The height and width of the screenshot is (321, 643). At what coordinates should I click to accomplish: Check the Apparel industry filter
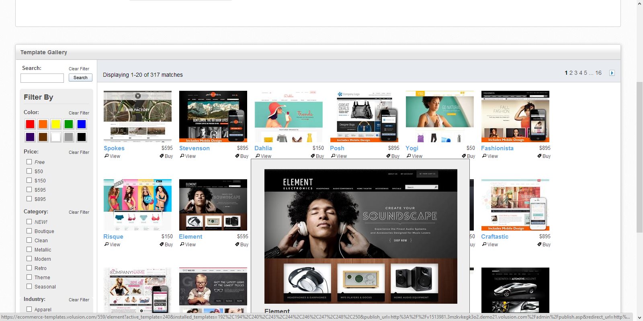tap(29, 309)
